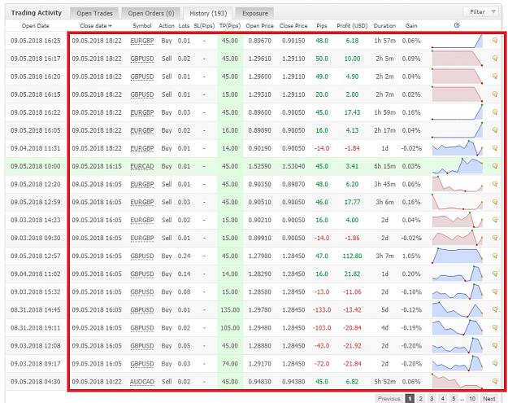Image resolution: width=508 pixels, height=403 pixels.
Task: Select open date 08.31.2018 14:45
Action: (35, 309)
